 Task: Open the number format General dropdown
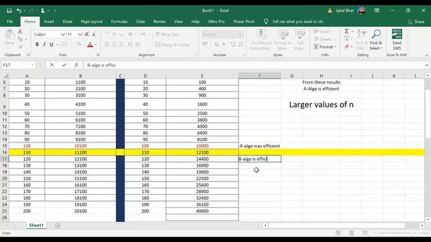coord(240,34)
